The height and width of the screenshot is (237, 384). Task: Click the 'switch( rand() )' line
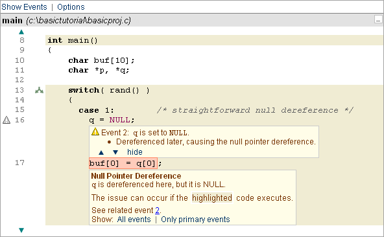pyautogui.click(x=109, y=90)
